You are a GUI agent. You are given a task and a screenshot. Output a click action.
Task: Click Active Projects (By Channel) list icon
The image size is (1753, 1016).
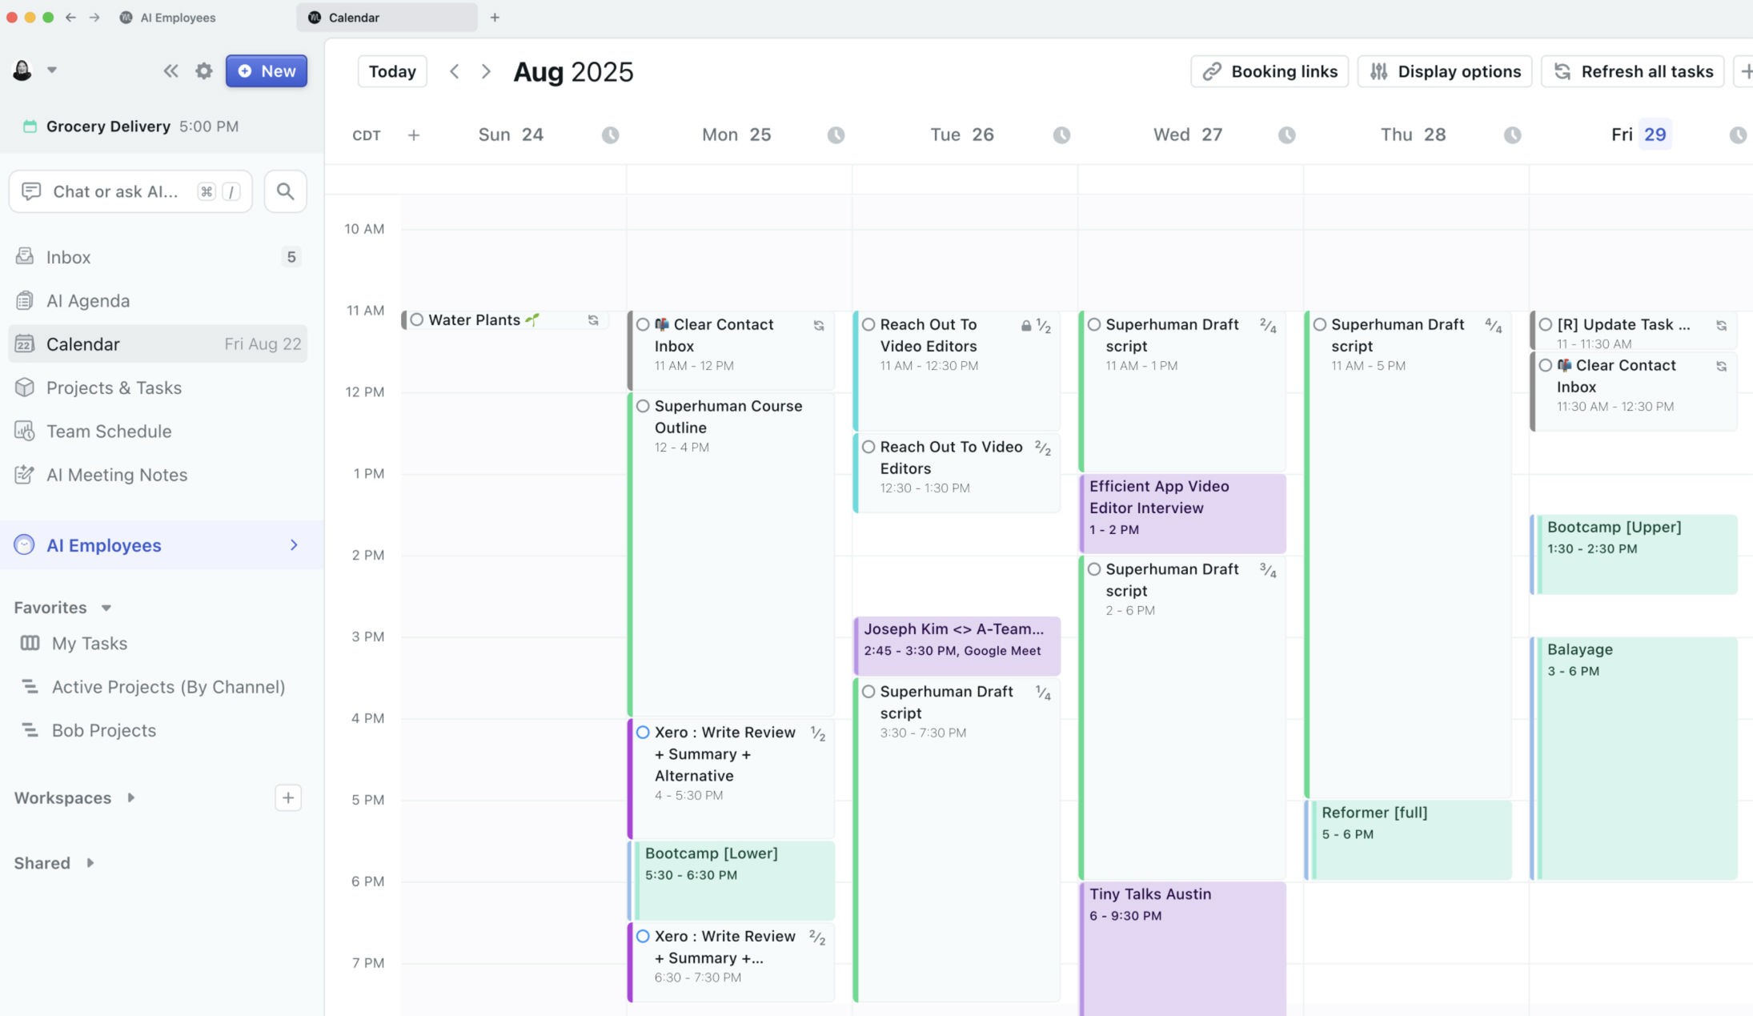click(30, 686)
